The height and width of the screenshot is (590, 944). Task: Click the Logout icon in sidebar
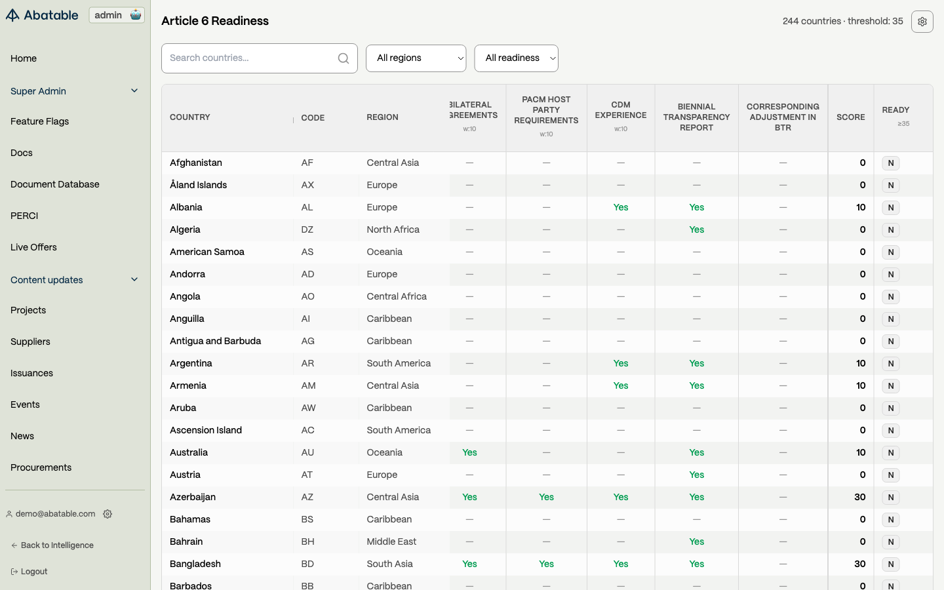(14, 572)
